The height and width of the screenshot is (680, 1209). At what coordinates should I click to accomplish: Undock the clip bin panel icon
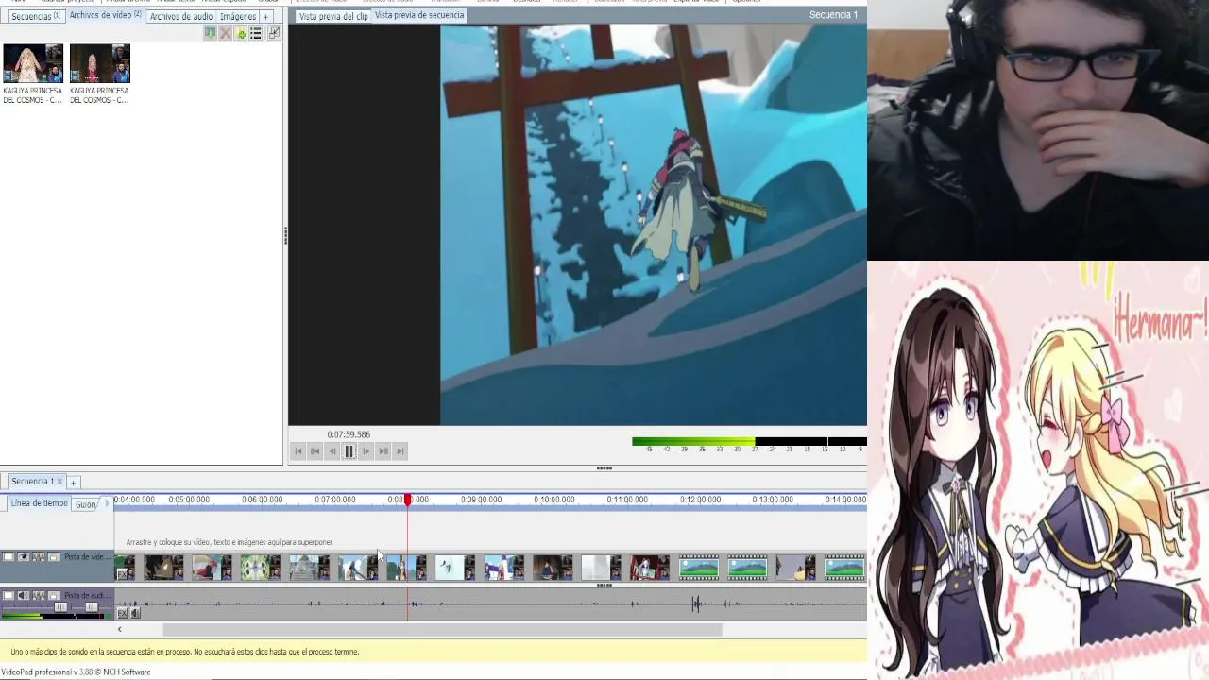274,33
